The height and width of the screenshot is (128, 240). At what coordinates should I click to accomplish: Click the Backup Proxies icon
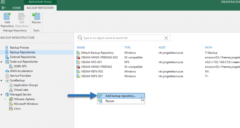pos(7,48)
